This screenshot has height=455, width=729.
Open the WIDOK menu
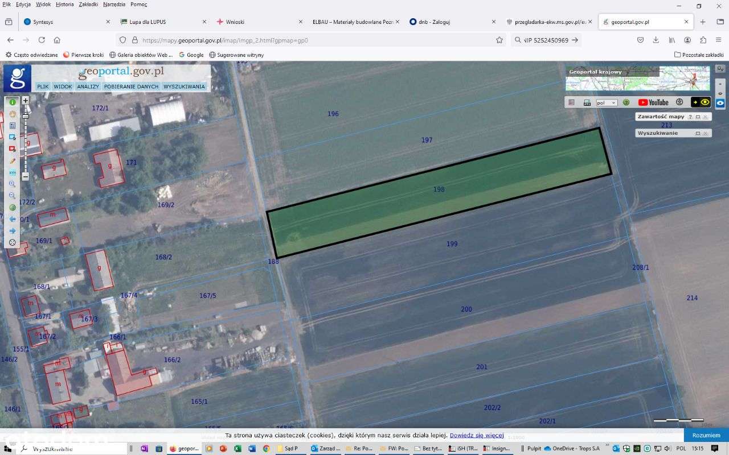point(63,86)
